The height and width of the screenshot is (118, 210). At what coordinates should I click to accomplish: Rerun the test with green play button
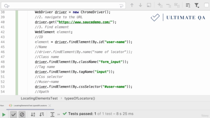click(x=4, y=115)
